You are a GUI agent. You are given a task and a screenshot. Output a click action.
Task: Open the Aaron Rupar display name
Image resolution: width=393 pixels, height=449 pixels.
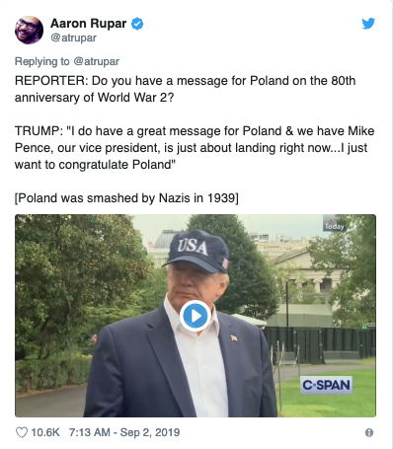[x=88, y=24]
